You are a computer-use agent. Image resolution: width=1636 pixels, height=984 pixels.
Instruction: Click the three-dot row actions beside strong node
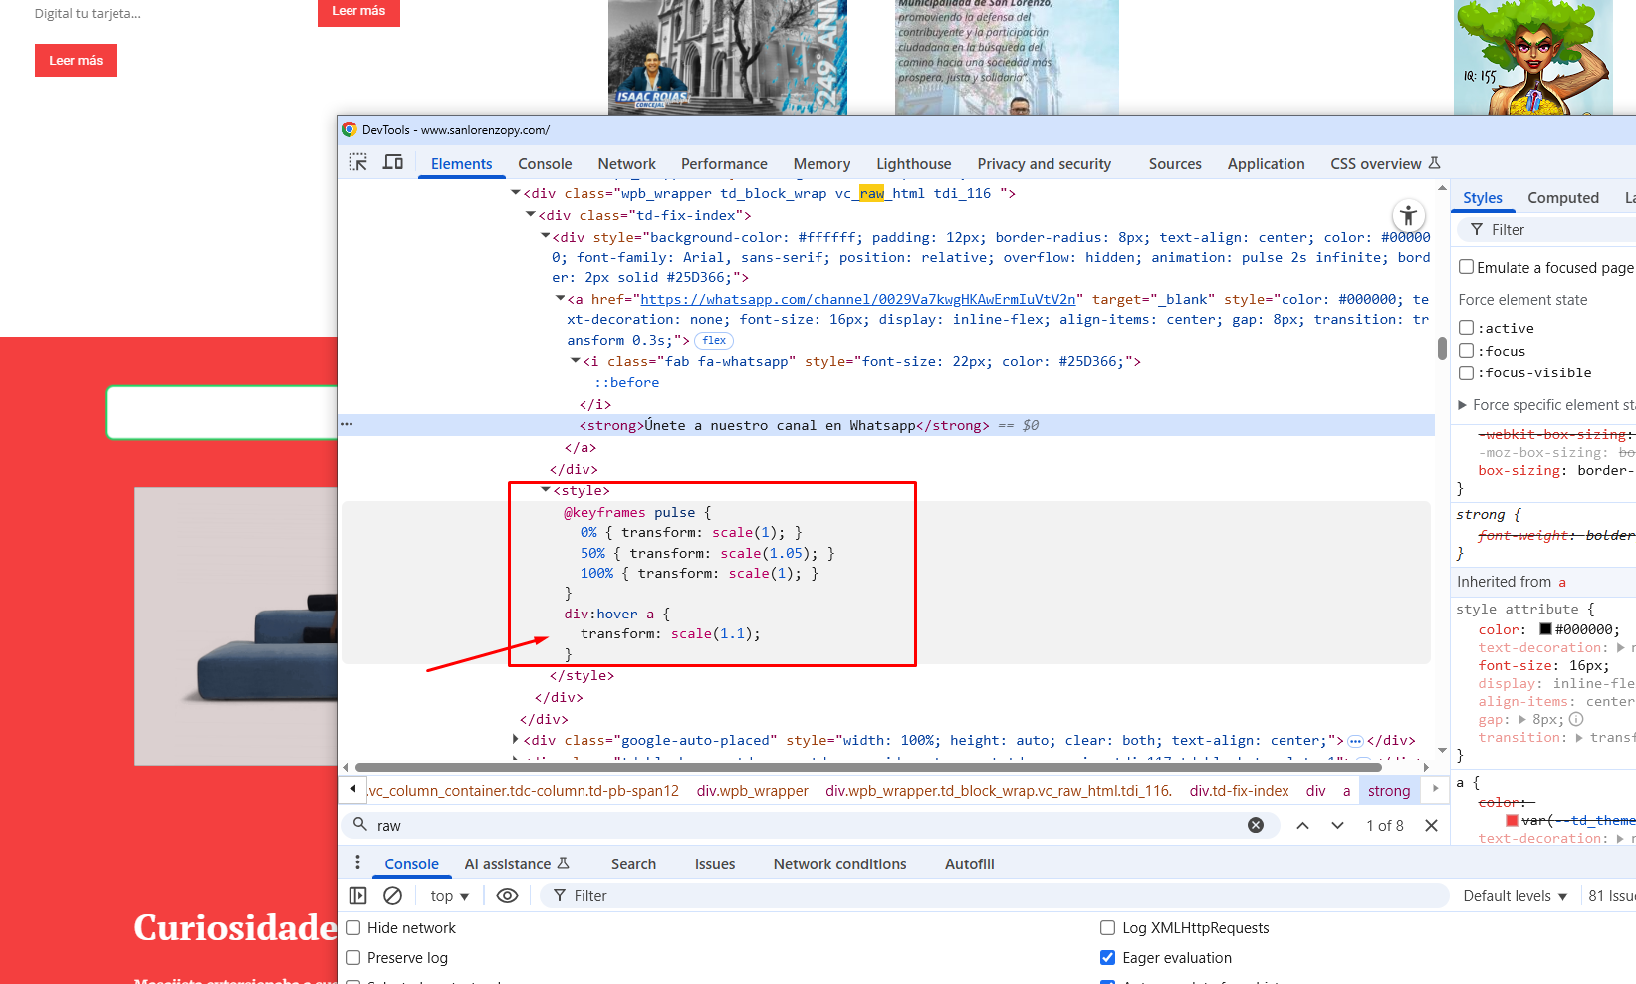pyautogui.click(x=347, y=424)
